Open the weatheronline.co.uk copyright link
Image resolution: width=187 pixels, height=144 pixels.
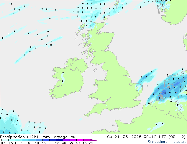pyautogui.click(x=167, y=142)
